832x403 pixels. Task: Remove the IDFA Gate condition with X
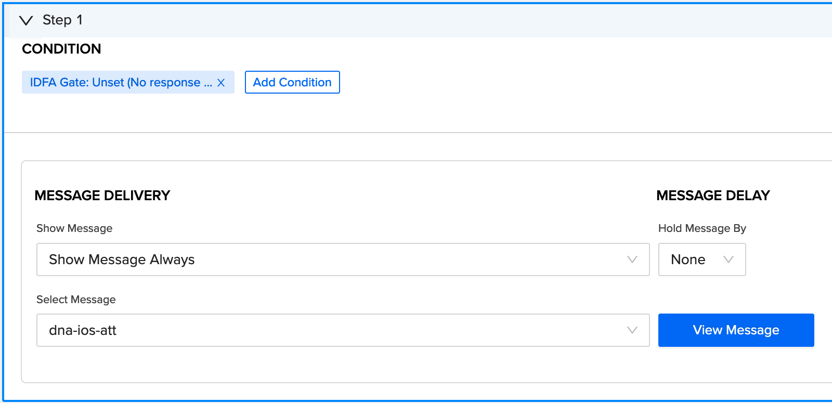(221, 83)
